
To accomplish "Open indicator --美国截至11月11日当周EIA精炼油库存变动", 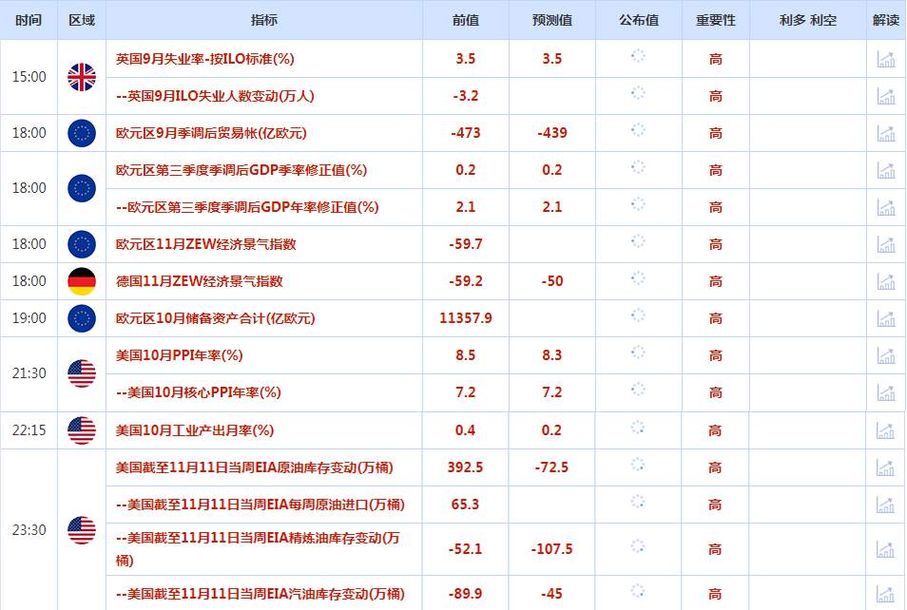I will 258,548.
